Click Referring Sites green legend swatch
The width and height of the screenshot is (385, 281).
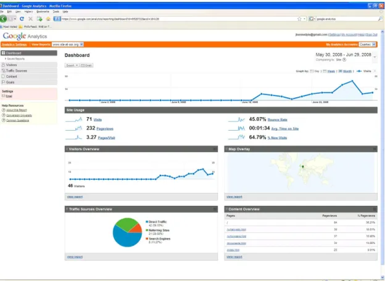tap(147, 230)
